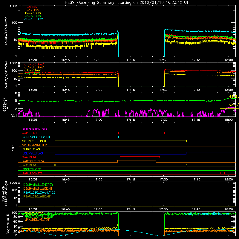The image size is (239, 239).
Task: Click the raised SAA_FLAG segment
Action: tap(140, 156)
